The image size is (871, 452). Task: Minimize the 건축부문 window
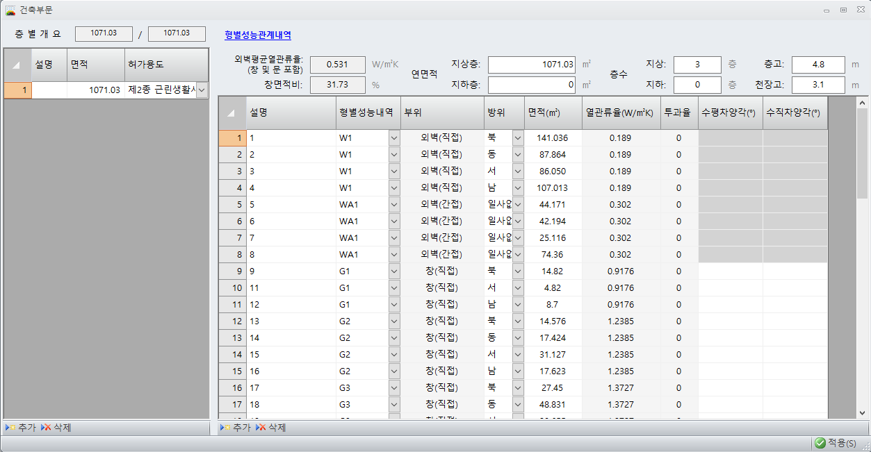click(x=827, y=10)
